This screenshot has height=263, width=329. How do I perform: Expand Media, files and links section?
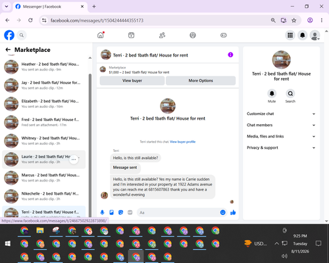tap(281, 136)
